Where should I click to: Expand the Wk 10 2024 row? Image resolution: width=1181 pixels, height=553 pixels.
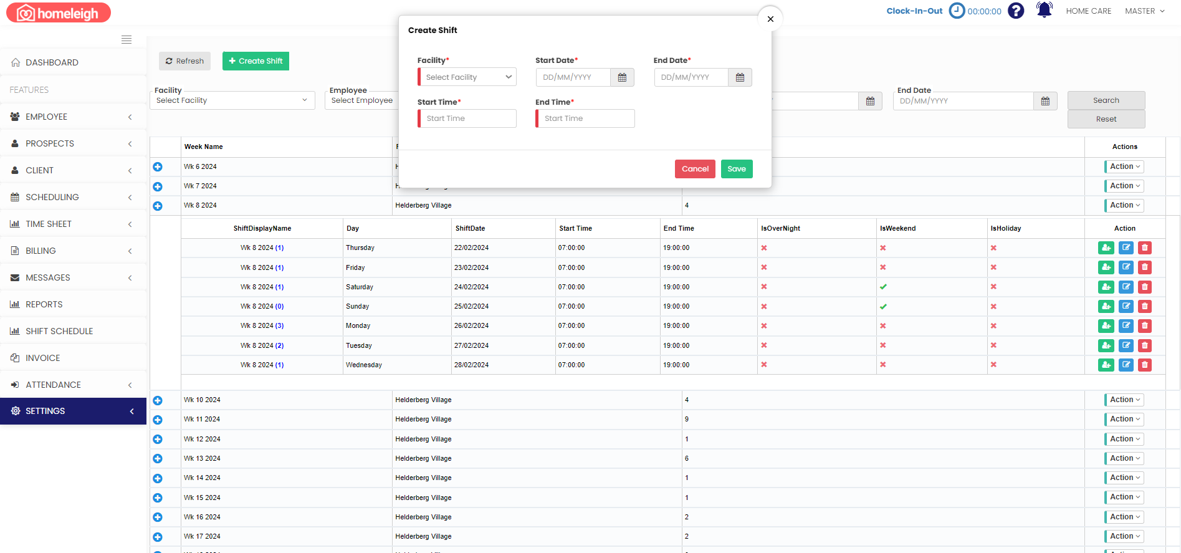pos(158,400)
